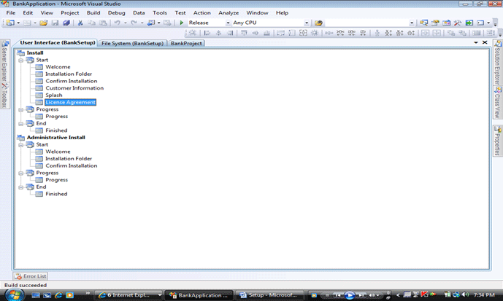
Task: Click the Find text input field
Action: [x=366, y=23]
